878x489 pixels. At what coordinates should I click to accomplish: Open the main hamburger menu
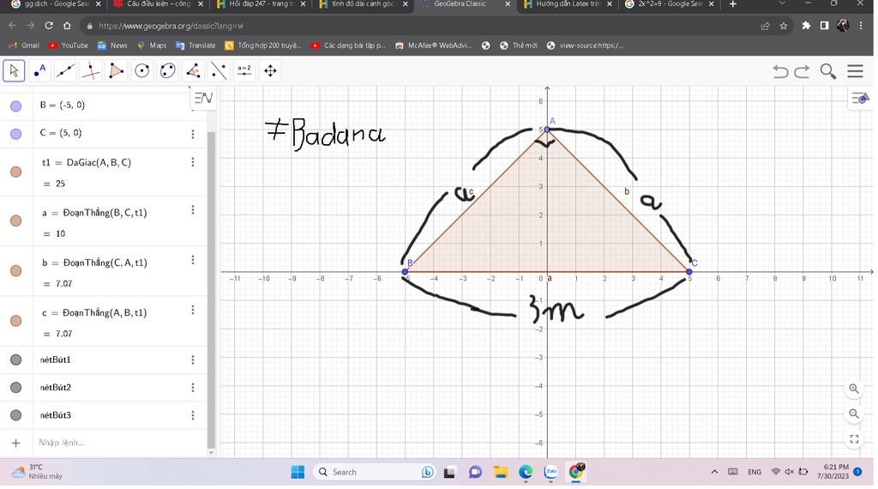[x=855, y=71]
